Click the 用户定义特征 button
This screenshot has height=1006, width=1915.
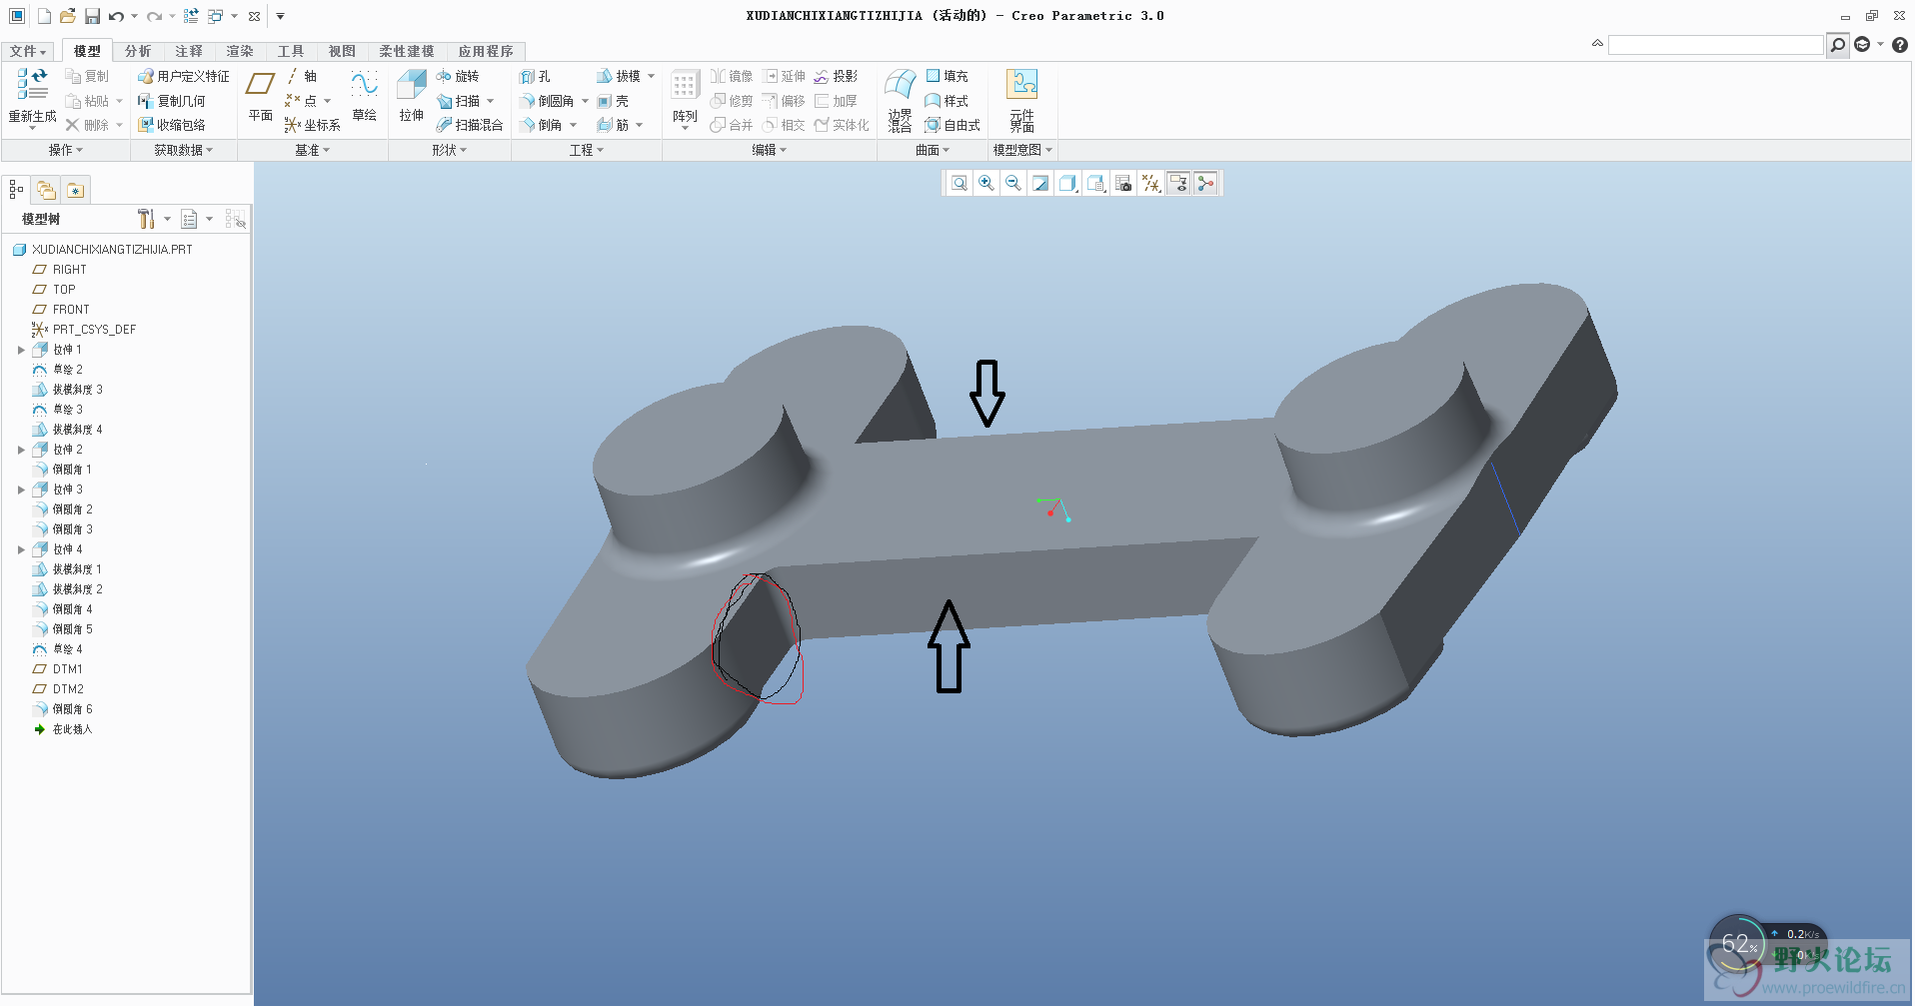tap(184, 76)
